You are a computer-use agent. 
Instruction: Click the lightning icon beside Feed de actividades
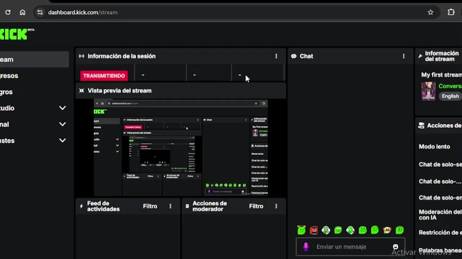tap(81, 206)
